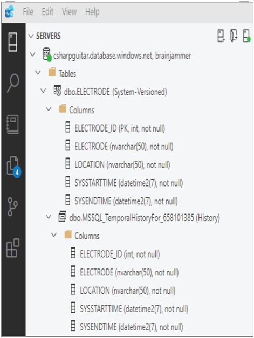254x338 pixels.
Task: Open the Search view icon
Action: pyautogui.click(x=13, y=83)
